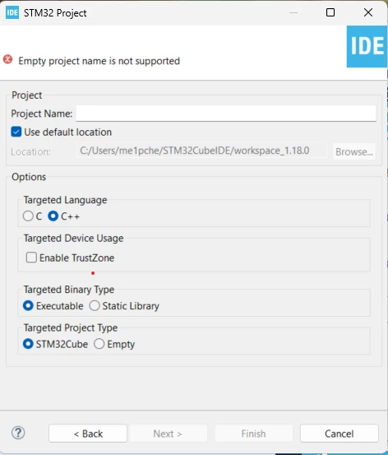The height and width of the screenshot is (455, 388).
Task: Minimize the STM32 Project dialog
Action: tap(293, 12)
